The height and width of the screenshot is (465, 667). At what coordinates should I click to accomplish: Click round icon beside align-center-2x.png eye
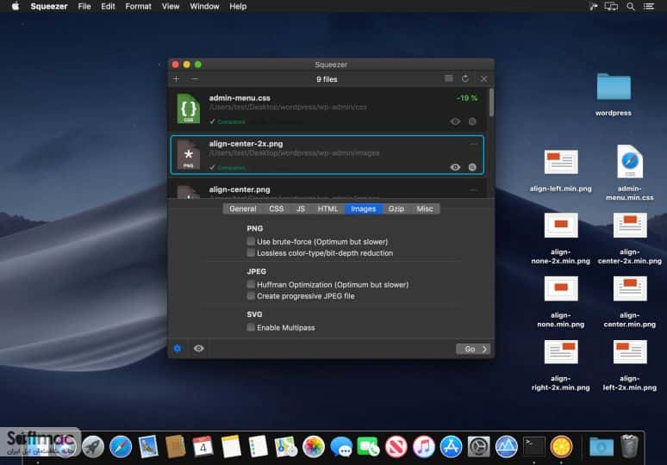tap(472, 167)
